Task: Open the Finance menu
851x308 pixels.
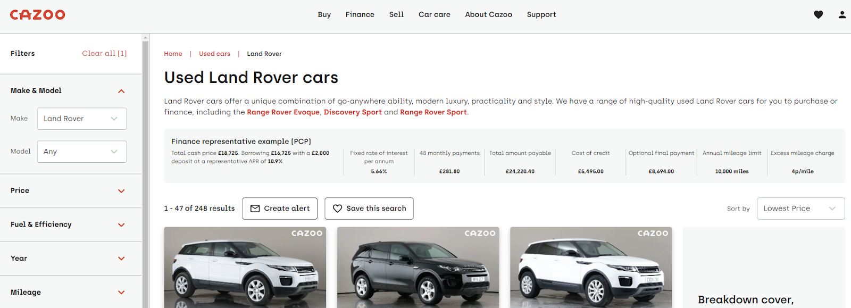Action: 360,15
